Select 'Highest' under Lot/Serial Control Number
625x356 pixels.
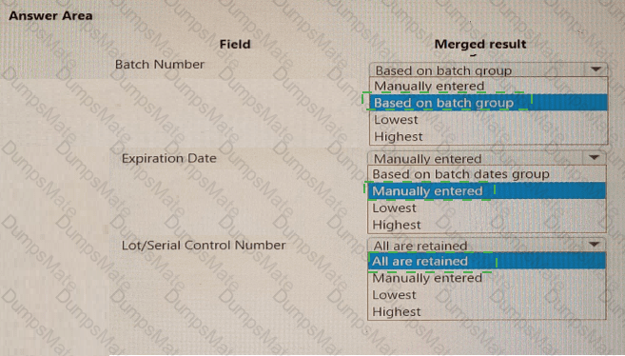coord(487,311)
